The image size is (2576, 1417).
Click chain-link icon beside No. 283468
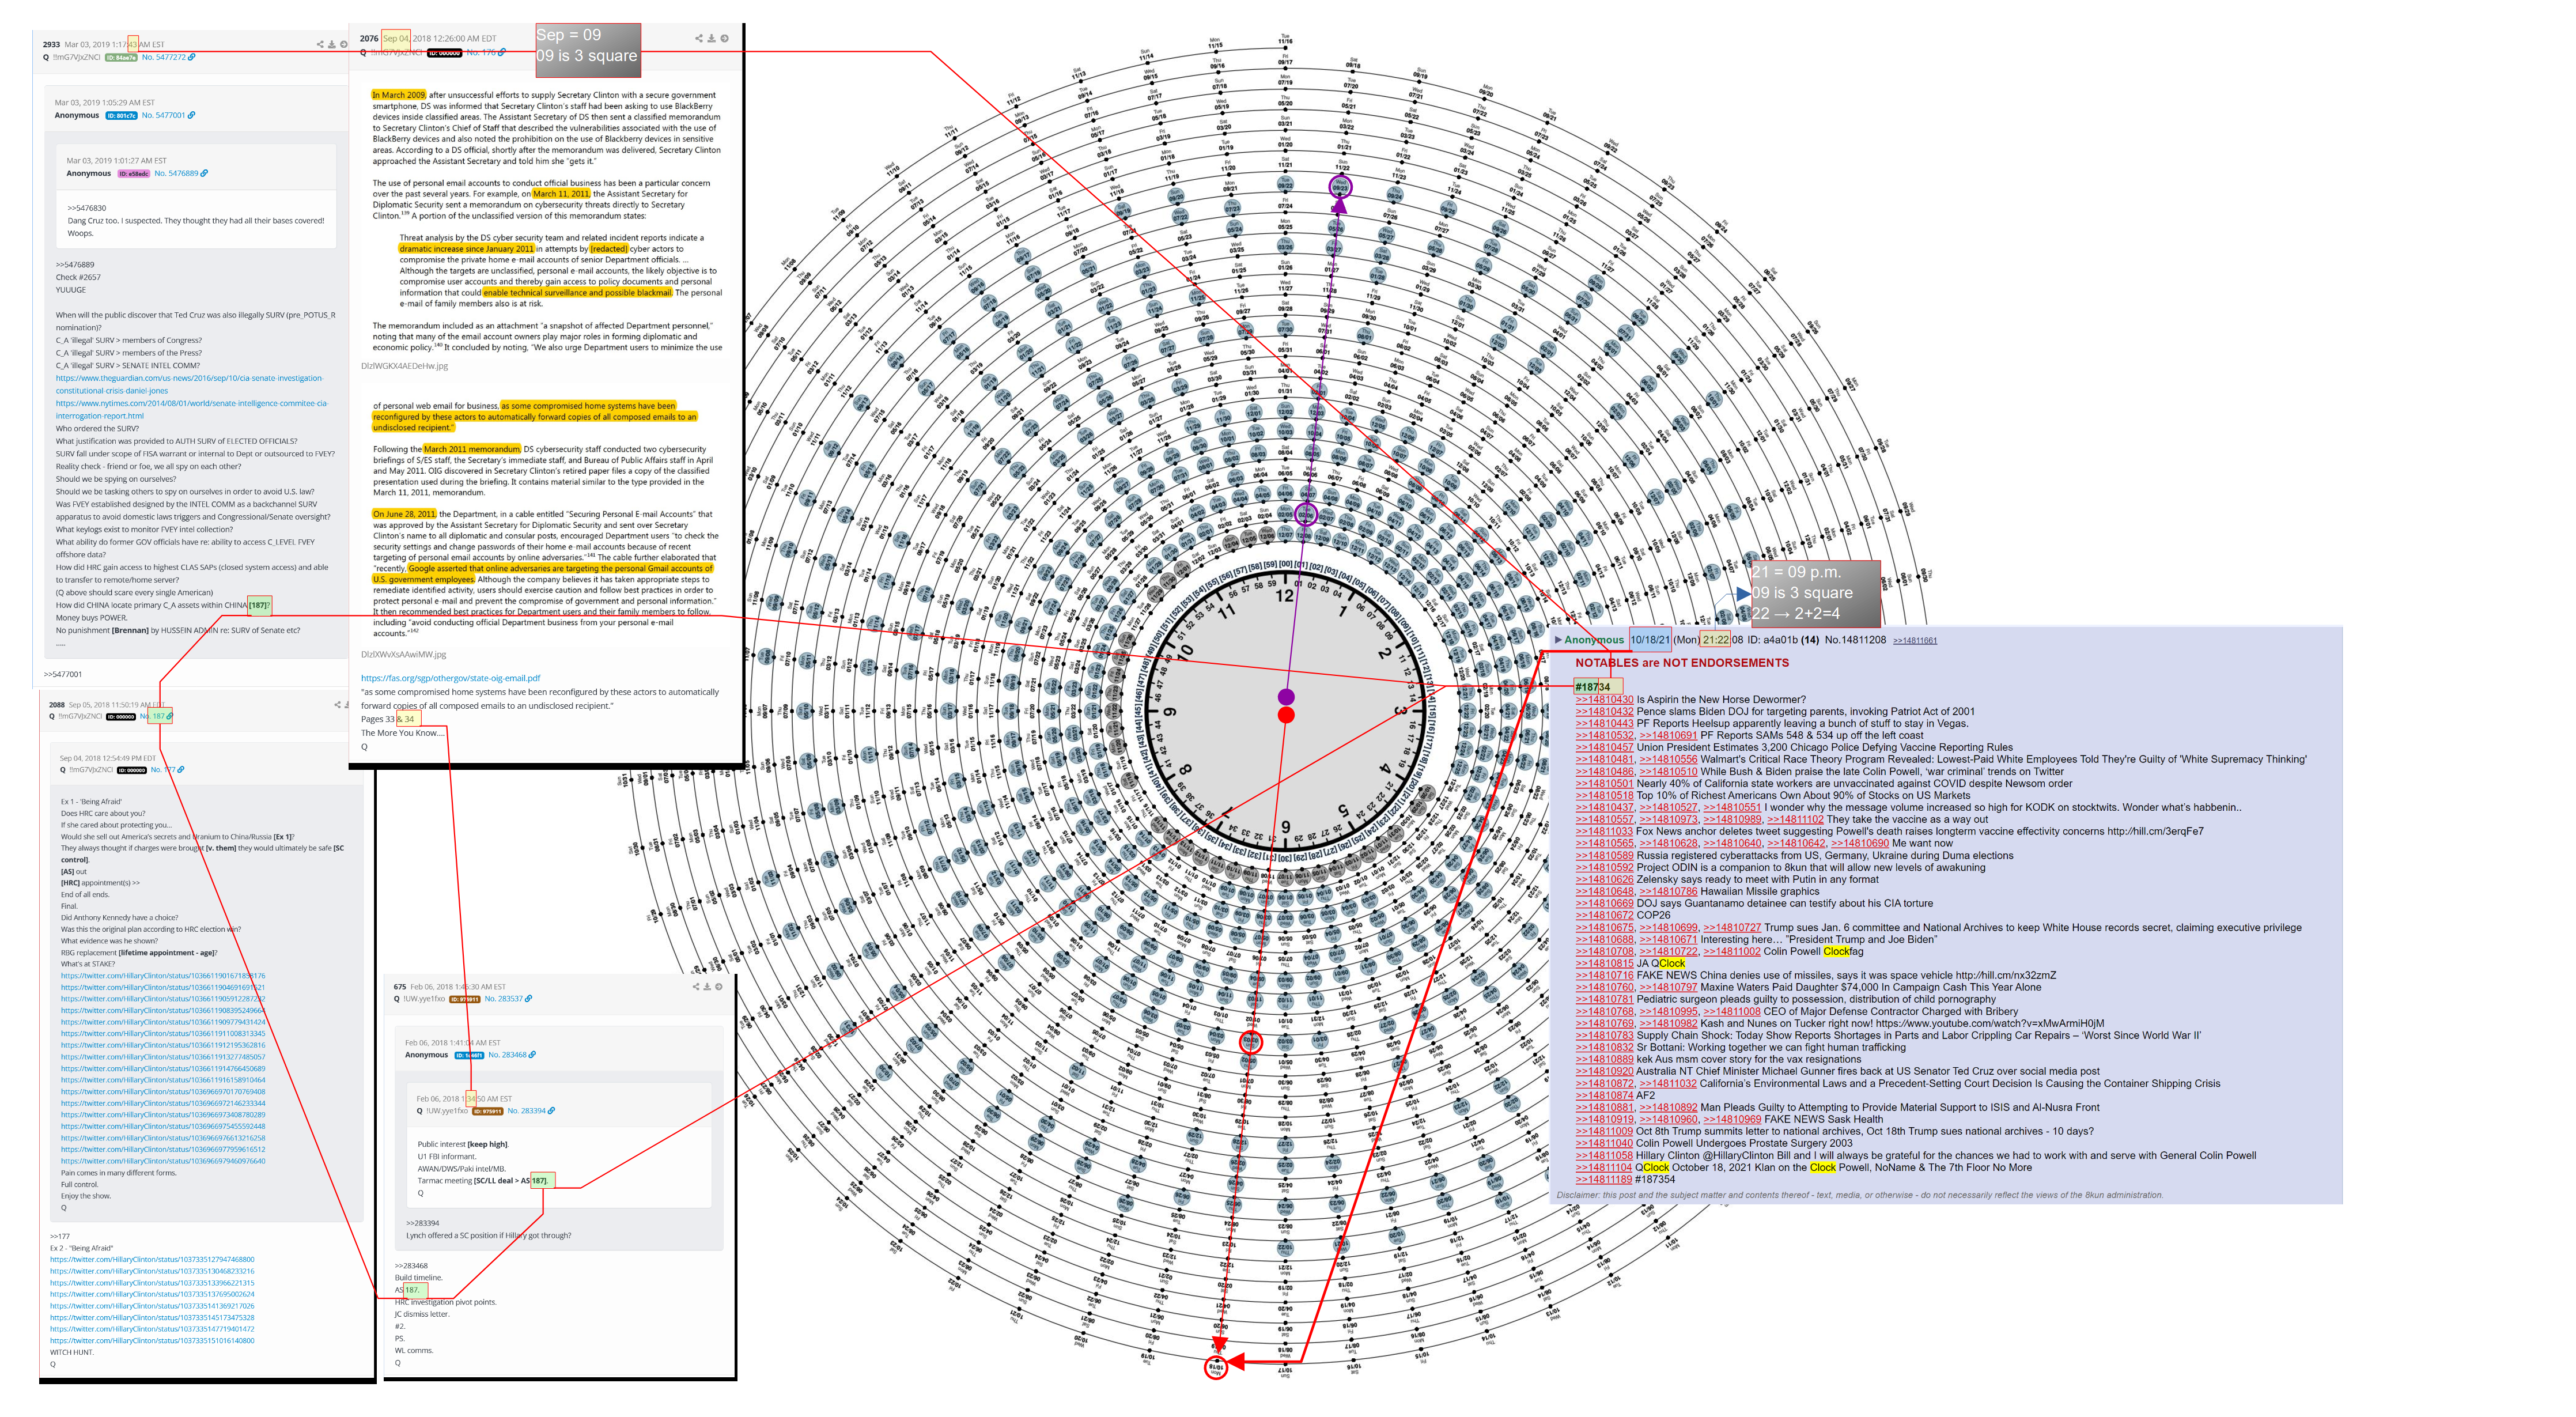532,1054
